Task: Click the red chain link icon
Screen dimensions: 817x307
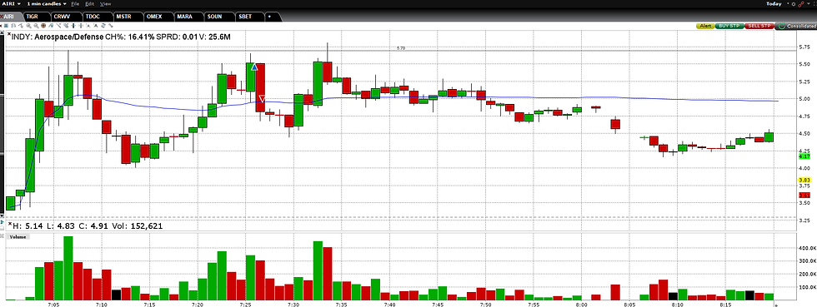Action: click(801, 4)
